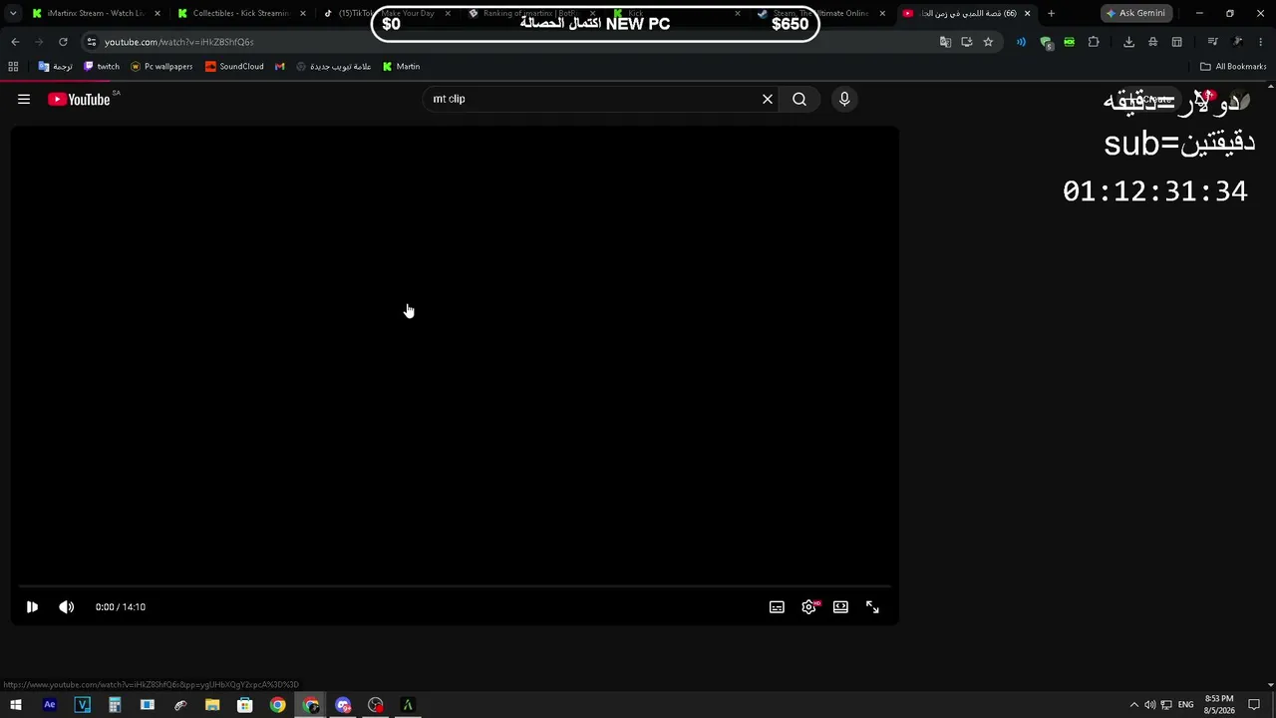The height and width of the screenshot is (718, 1276).
Task: Clear the search box with the X
Action: coord(768,99)
